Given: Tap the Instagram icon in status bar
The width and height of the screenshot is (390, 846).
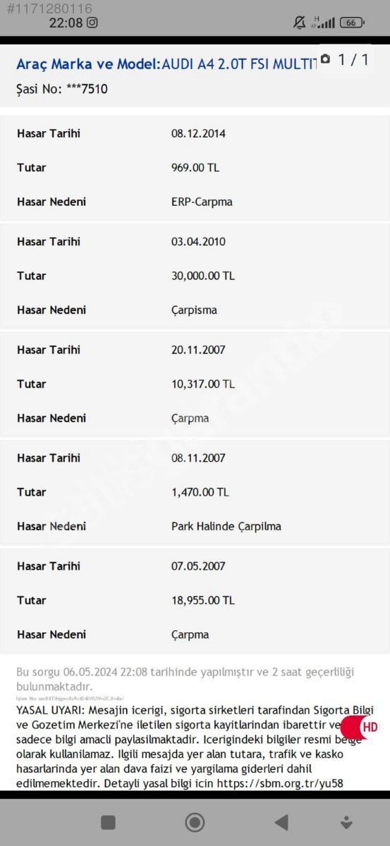Looking at the screenshot, I should click(x=92, y=23).
